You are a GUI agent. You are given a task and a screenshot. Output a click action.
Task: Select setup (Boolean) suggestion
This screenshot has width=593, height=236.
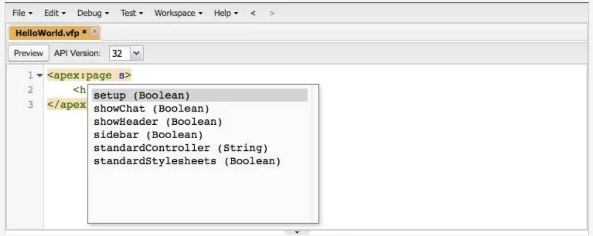click(200, 95)
